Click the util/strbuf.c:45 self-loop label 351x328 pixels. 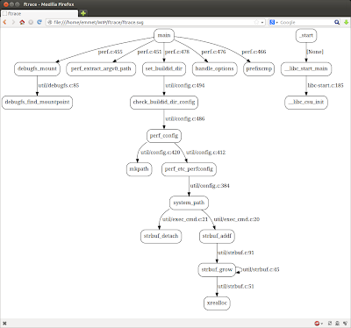[x=261, y=270]
